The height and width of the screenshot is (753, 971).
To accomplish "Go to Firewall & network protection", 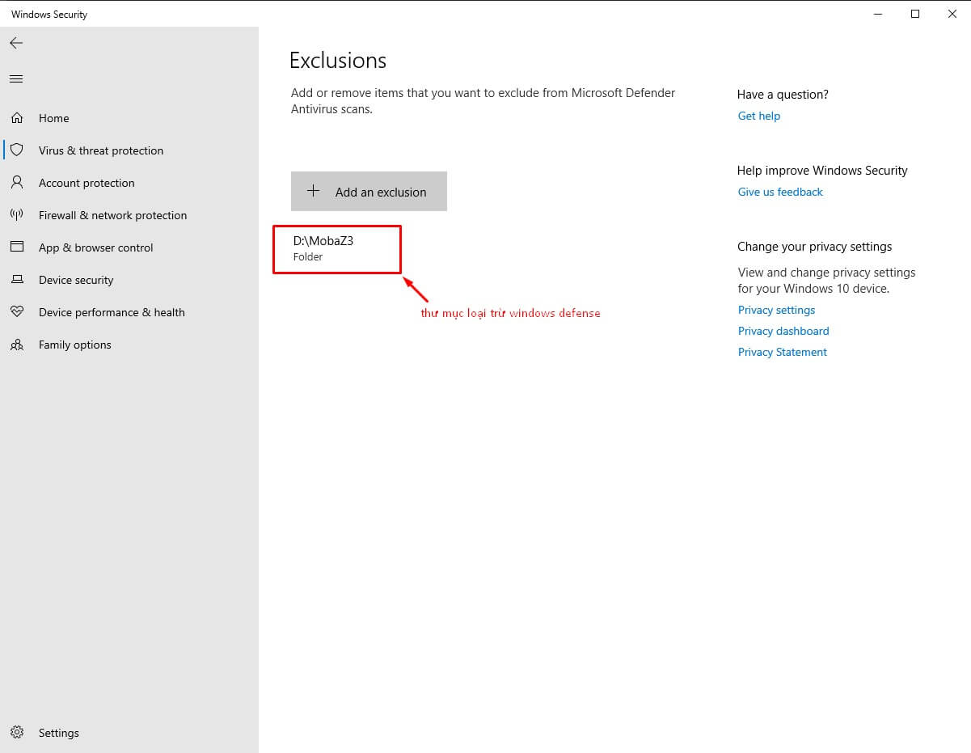I will click(112, 215).
